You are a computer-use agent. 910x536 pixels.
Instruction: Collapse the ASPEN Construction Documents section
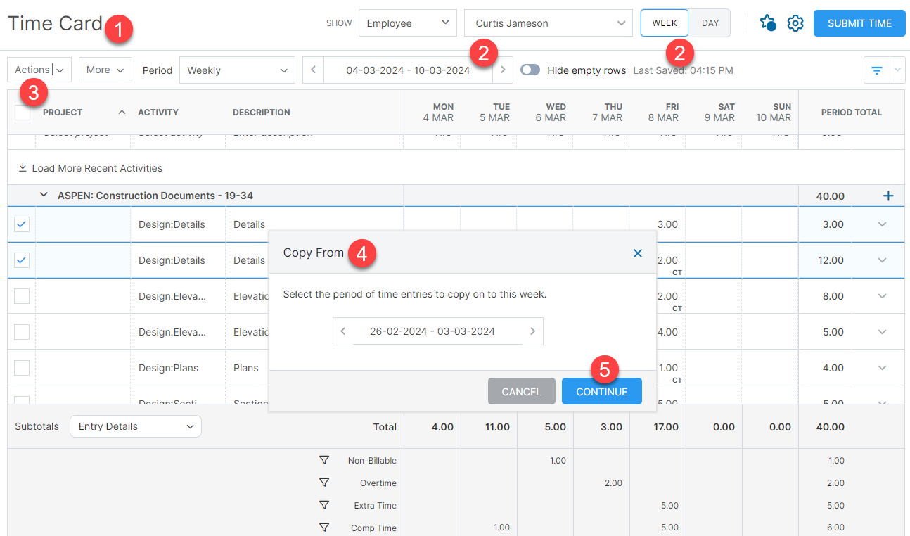44,195
